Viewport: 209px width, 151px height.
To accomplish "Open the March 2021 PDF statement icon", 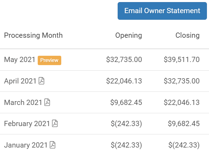I will pyautogui.click(x=47, y=102).
